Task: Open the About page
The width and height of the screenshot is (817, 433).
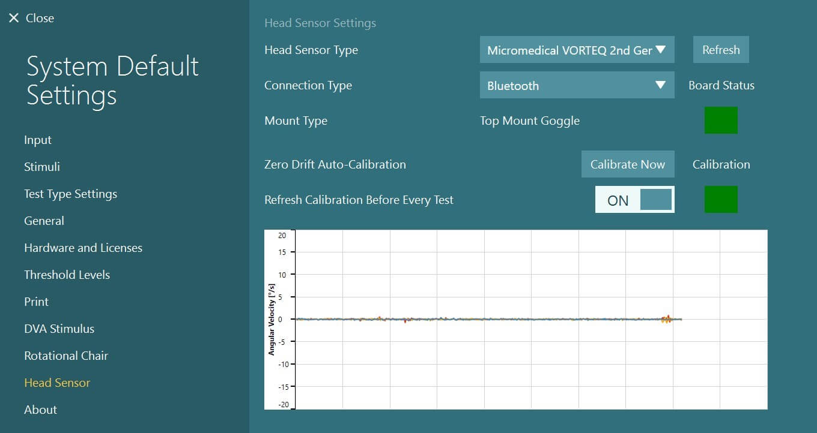Action: [x=40, y=410]
